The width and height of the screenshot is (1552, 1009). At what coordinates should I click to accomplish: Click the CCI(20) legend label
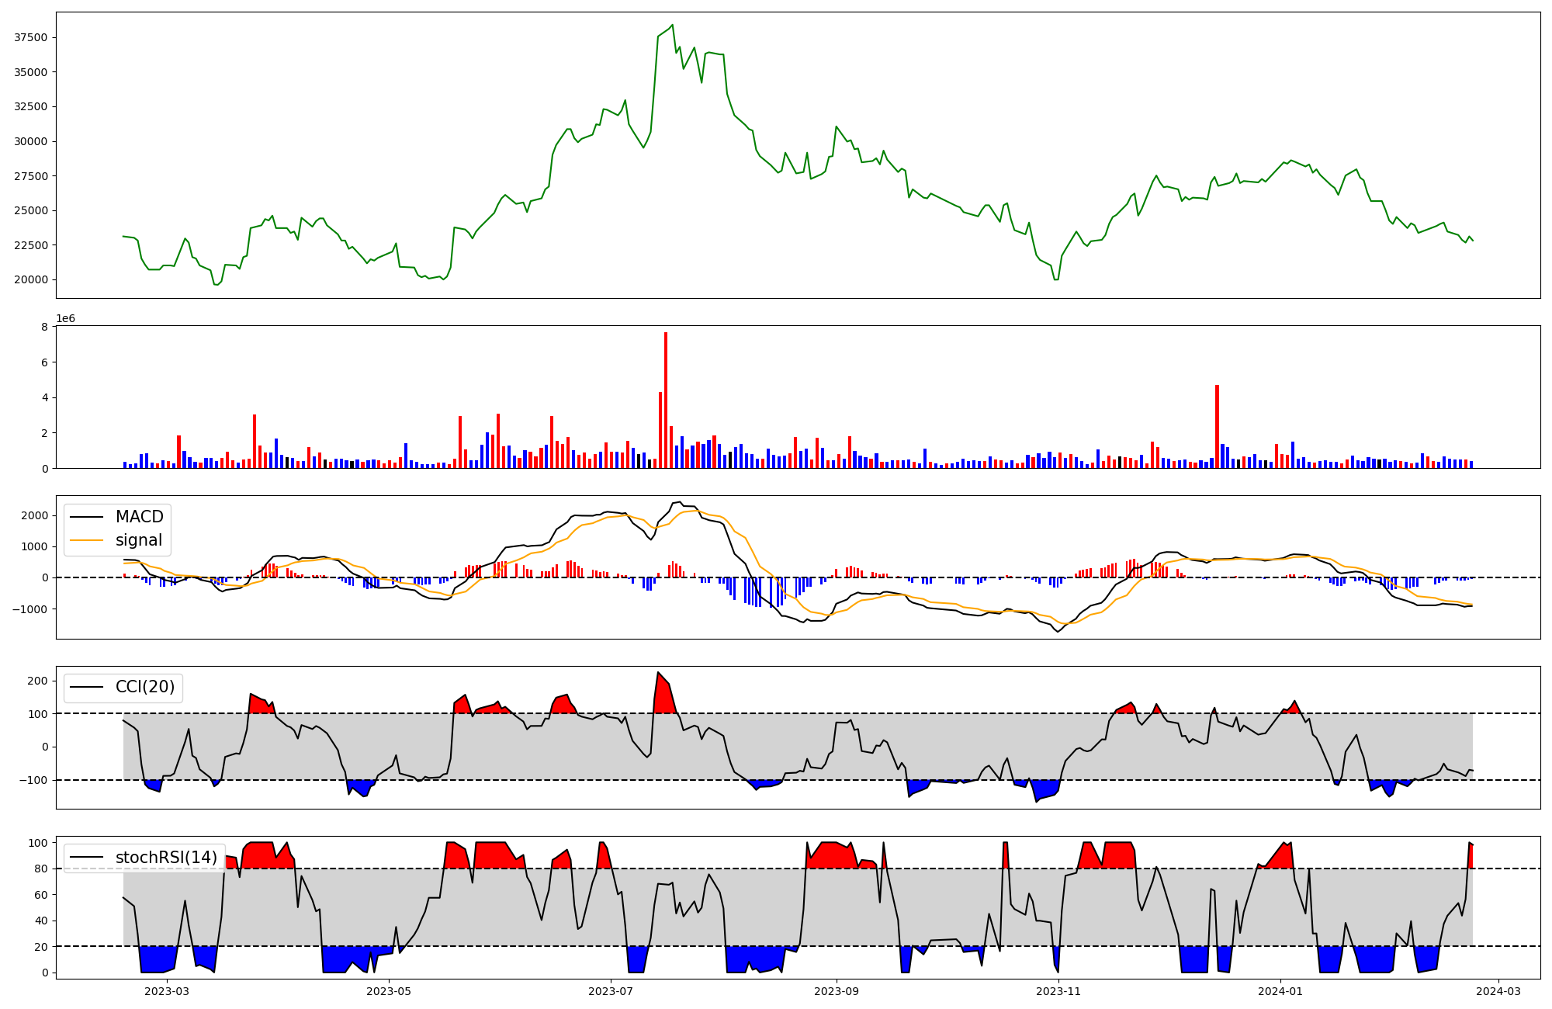[x=144, y=687]
